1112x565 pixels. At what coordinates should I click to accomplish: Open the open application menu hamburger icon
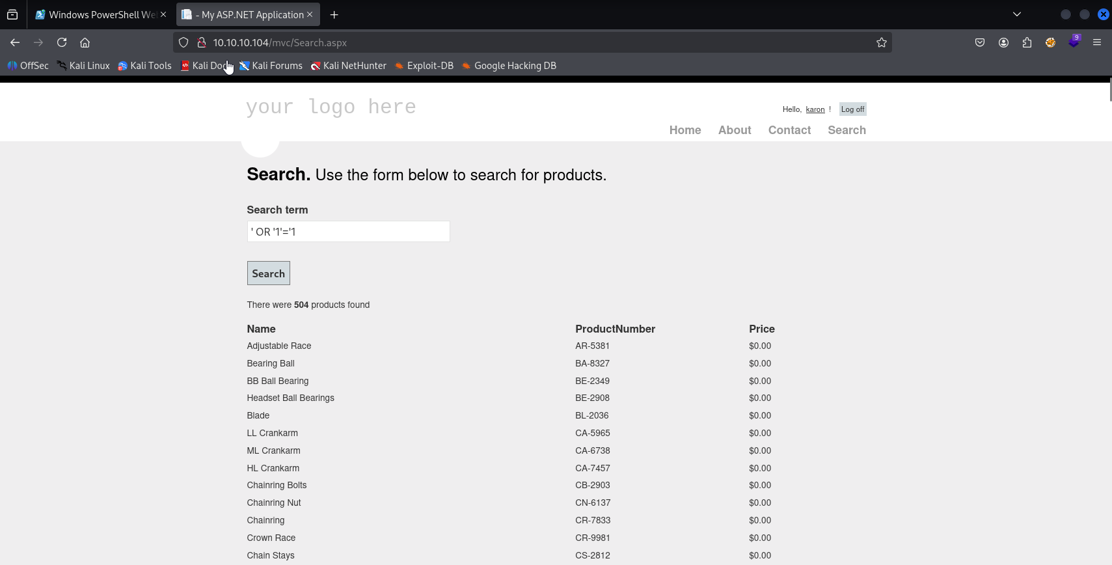click(x=1097, y=42)
